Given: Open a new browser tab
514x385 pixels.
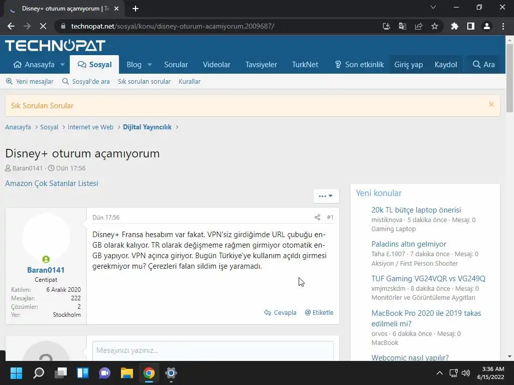Looking at the screenshot, I should 136,9.
